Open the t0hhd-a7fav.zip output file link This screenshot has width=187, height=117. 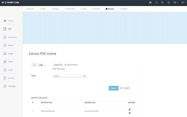pos(48,111)
